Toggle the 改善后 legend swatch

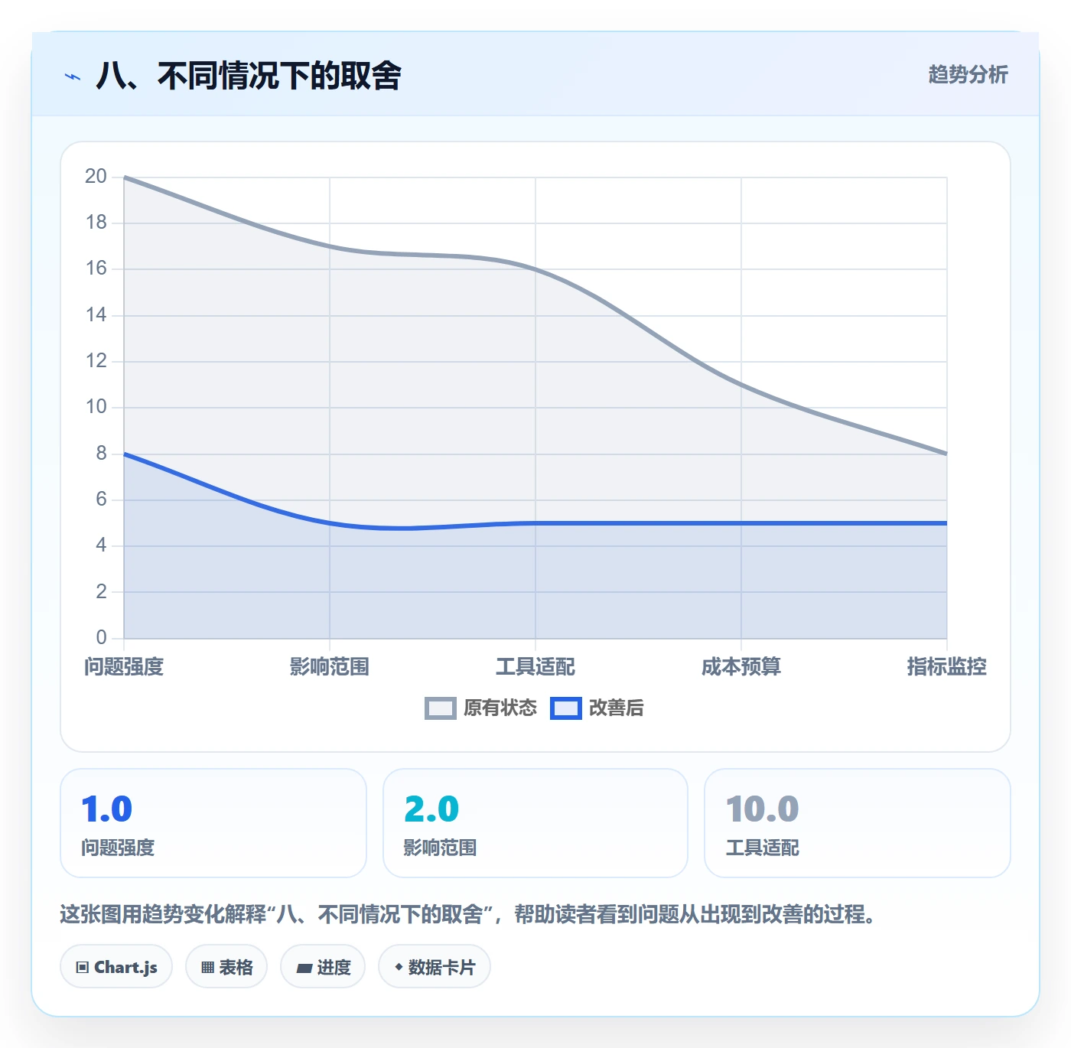click(x=565, y=708)
